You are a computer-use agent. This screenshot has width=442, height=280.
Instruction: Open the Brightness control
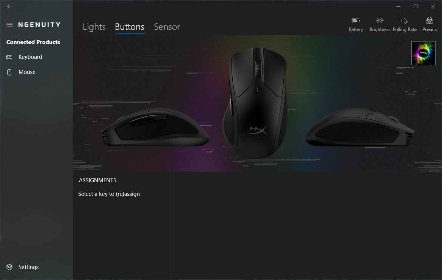click(380, 25)
